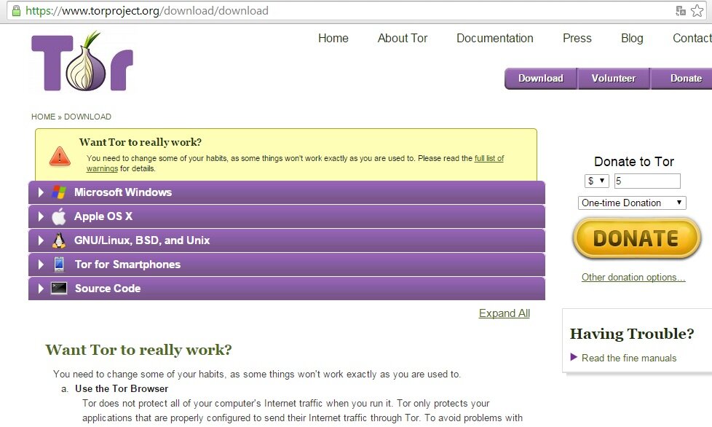712x427 pixels.
Task: Click the Apple OS X section title
Action: point(103,216)
